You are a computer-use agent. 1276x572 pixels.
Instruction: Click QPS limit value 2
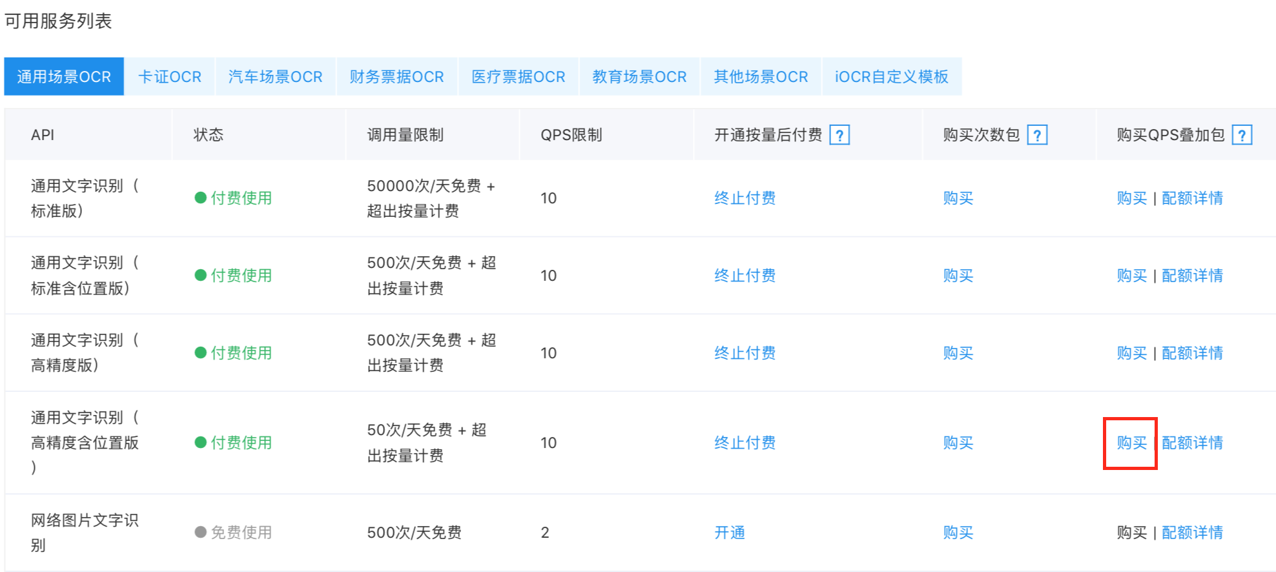(x=545, y=533)
